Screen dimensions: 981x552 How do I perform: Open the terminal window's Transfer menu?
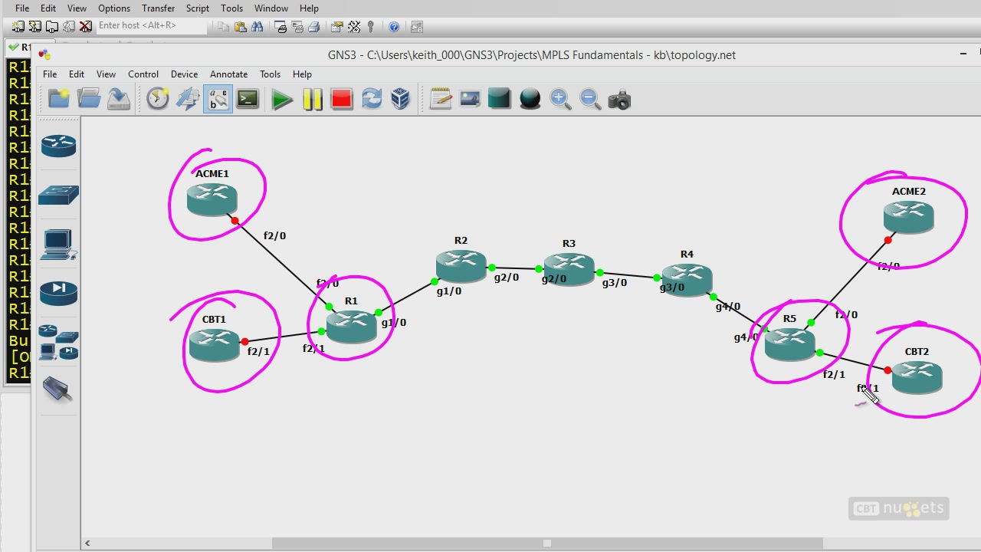(x=159, y=8)
